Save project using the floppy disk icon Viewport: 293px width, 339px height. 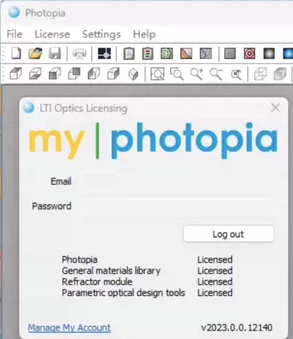tap(55, 53)
